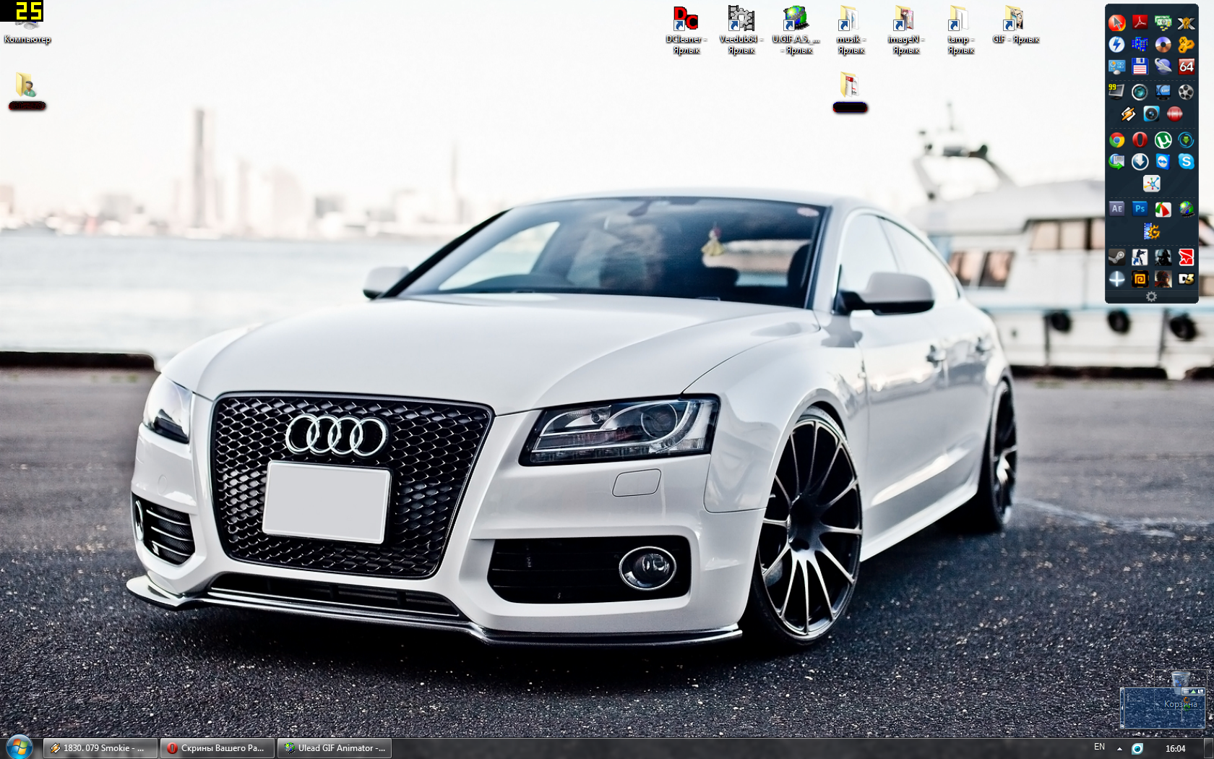Open film-strip gear G icon in dock
Viewport: 1214px width, 759px height.
(x=1151, y=231)
